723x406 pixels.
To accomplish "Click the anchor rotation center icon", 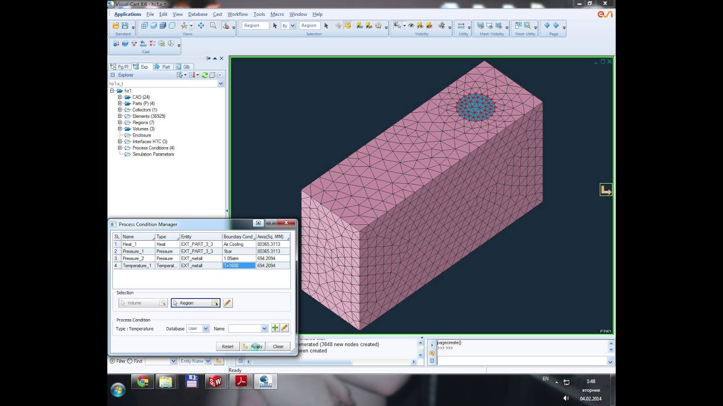I will click(226, 25).
